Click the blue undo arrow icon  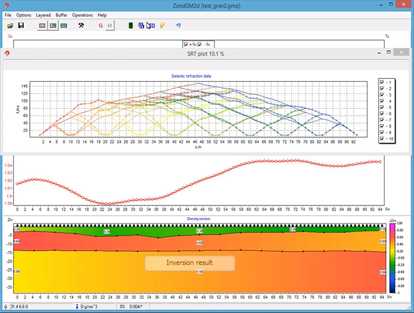coord(178,25)
